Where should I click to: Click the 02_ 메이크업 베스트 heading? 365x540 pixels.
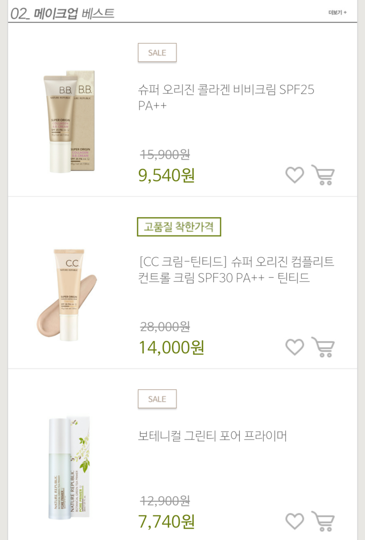(x=62, y=13)
